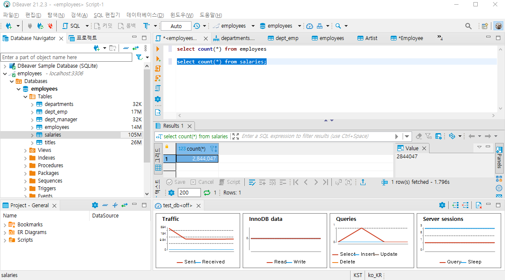Image resolution: width=505 pixels, height=280 pixels.
Task: Close the Results 1 tab
Action: [190, 126]
